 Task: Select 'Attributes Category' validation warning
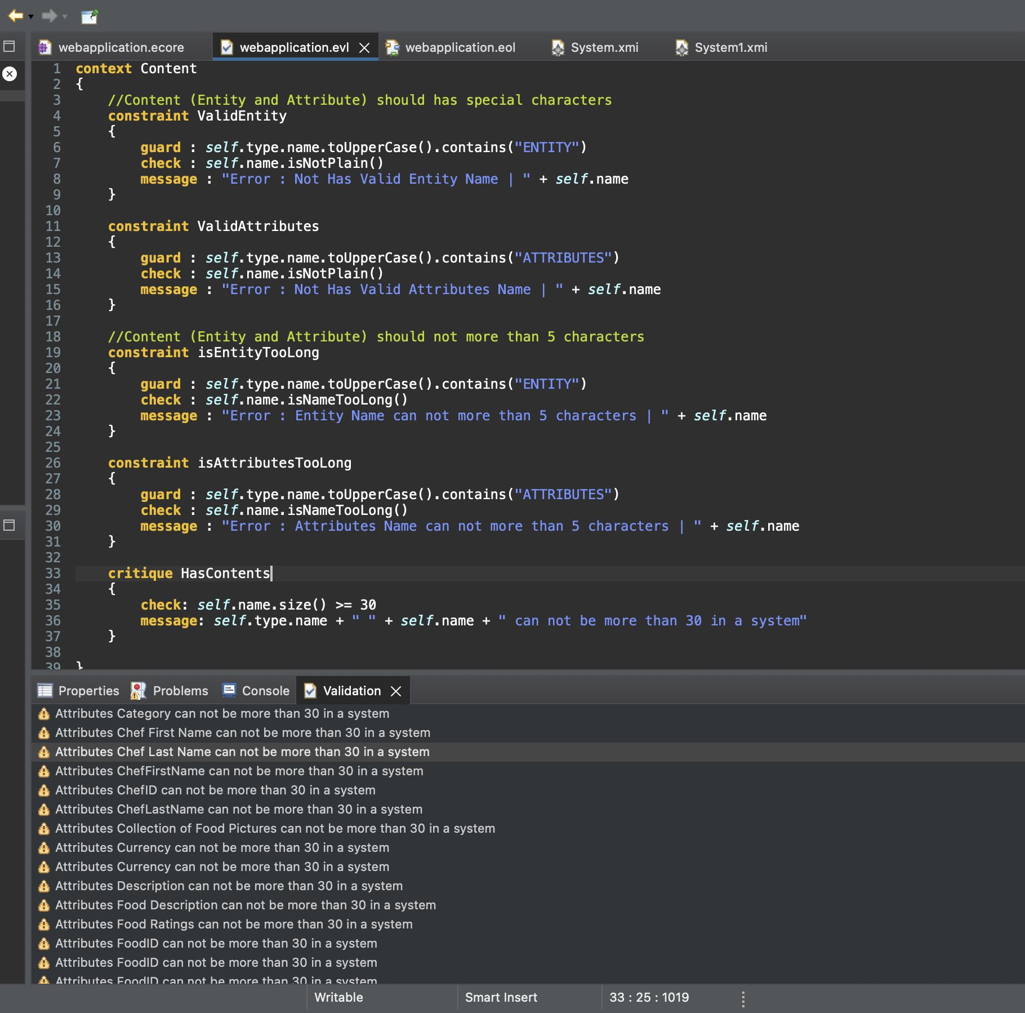point(528,714)
